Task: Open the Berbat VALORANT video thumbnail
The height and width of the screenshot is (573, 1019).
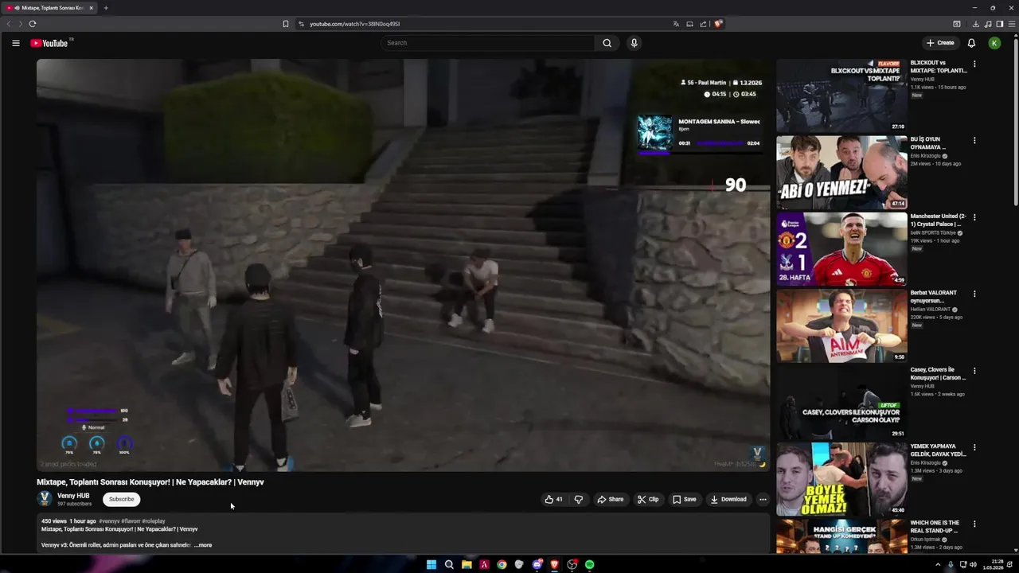Action: pyautogui.click(x=841, y=325)
